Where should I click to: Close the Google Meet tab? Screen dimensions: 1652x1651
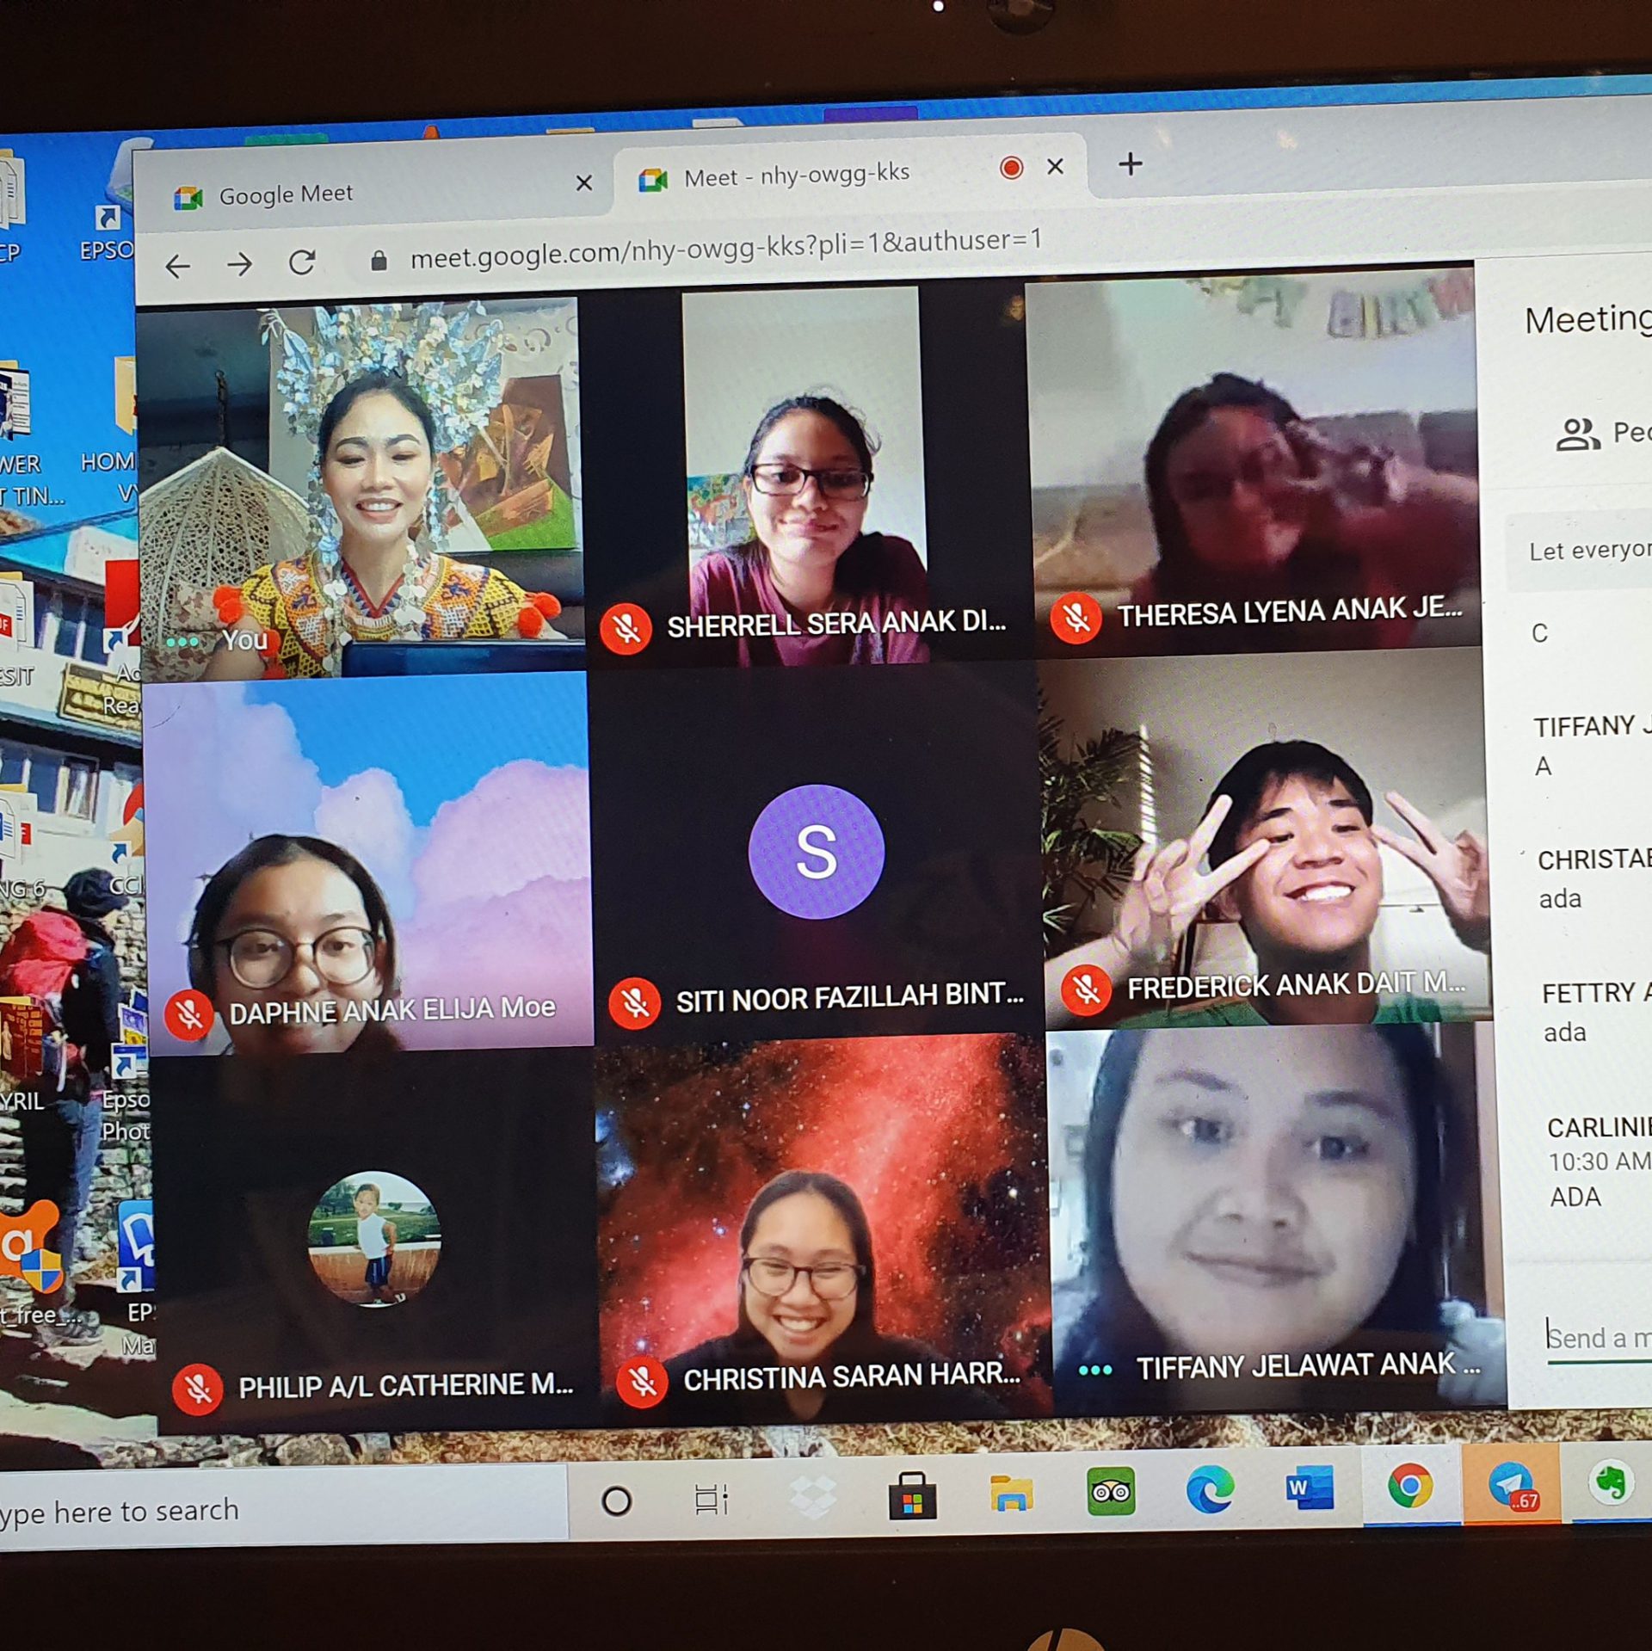584,182
